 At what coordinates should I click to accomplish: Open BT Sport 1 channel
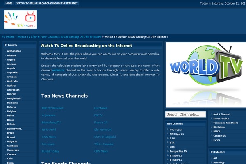pyautogui.click(x=175, y=160)
